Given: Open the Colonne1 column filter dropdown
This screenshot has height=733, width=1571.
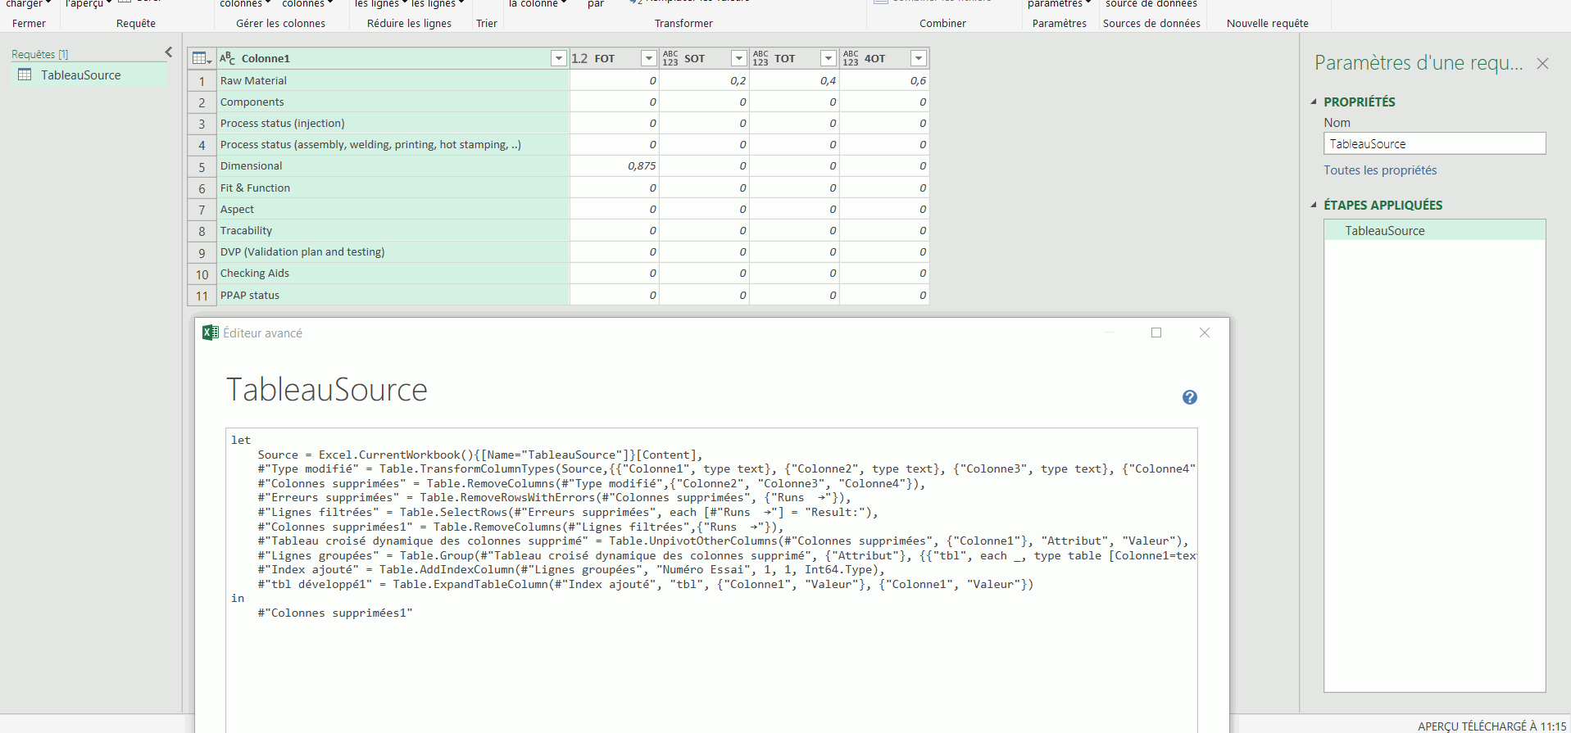Looking at the screenshot, I should tap(558, 58).
